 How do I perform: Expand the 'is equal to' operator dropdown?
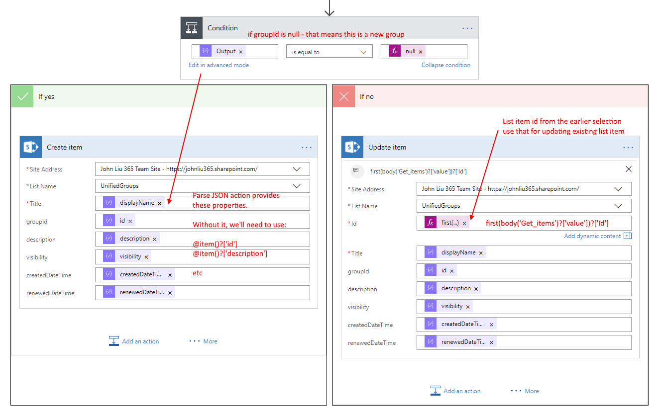coord(363,52)
